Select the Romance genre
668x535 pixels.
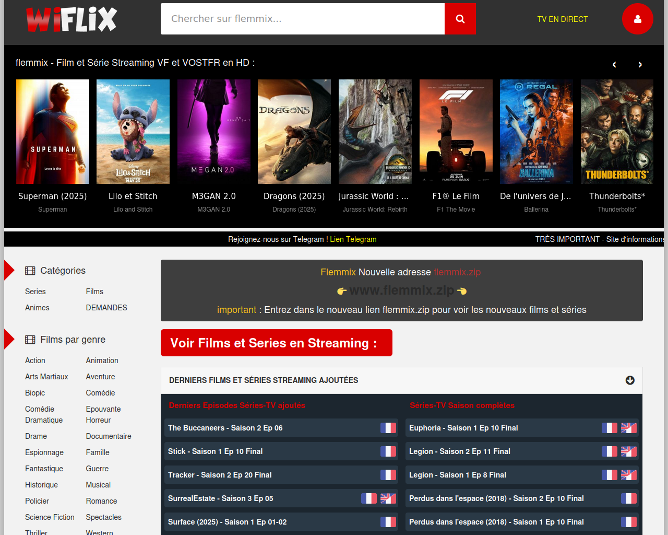[x=102, y=501]
